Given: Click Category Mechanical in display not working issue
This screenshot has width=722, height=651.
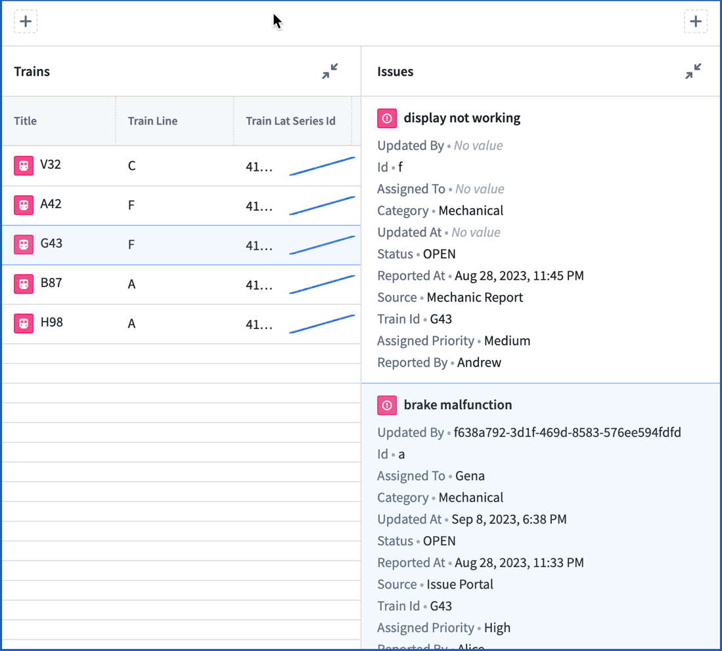Looking at the screenshot, I should coord(470,211).
